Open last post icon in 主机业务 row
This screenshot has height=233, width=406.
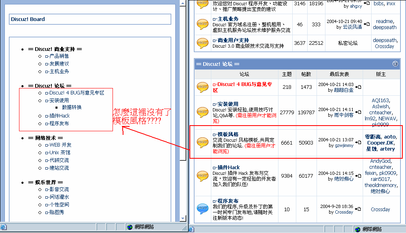[x=367, y=24]
